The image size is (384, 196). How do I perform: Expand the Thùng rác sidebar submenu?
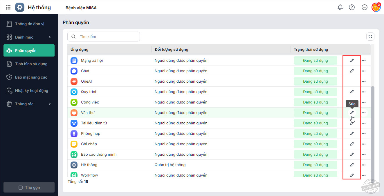[x=50, y=104]
